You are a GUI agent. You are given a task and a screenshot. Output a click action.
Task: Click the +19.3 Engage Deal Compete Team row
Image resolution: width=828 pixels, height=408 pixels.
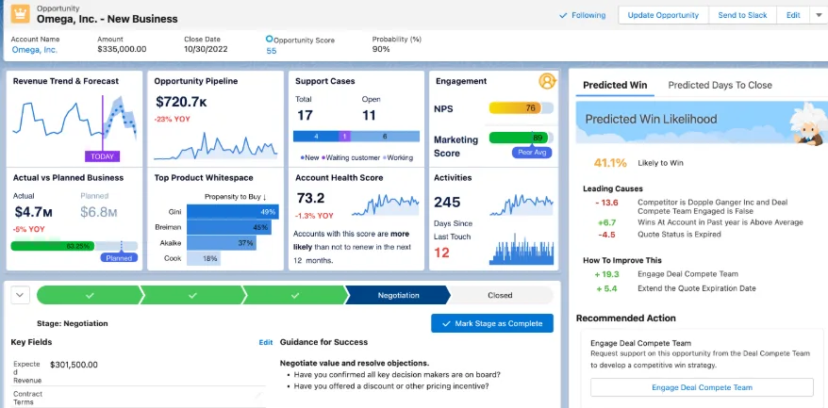click(666, 274)
